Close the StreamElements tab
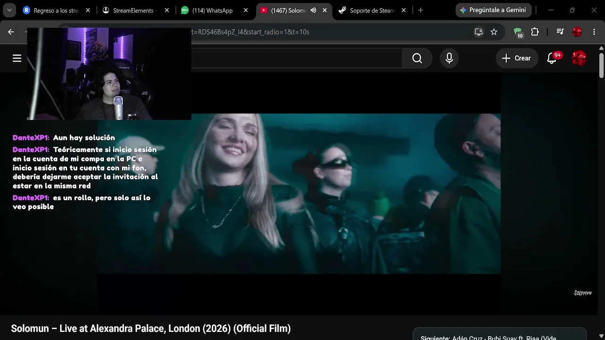The width and height of the screenshot is (605, 340). pyautogui.click(x=166, y=10)
